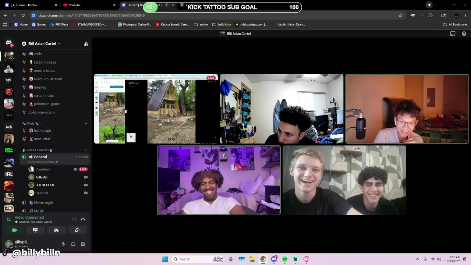
Task: Click the taskbar Search box
Action: click(x=198, y=259)
